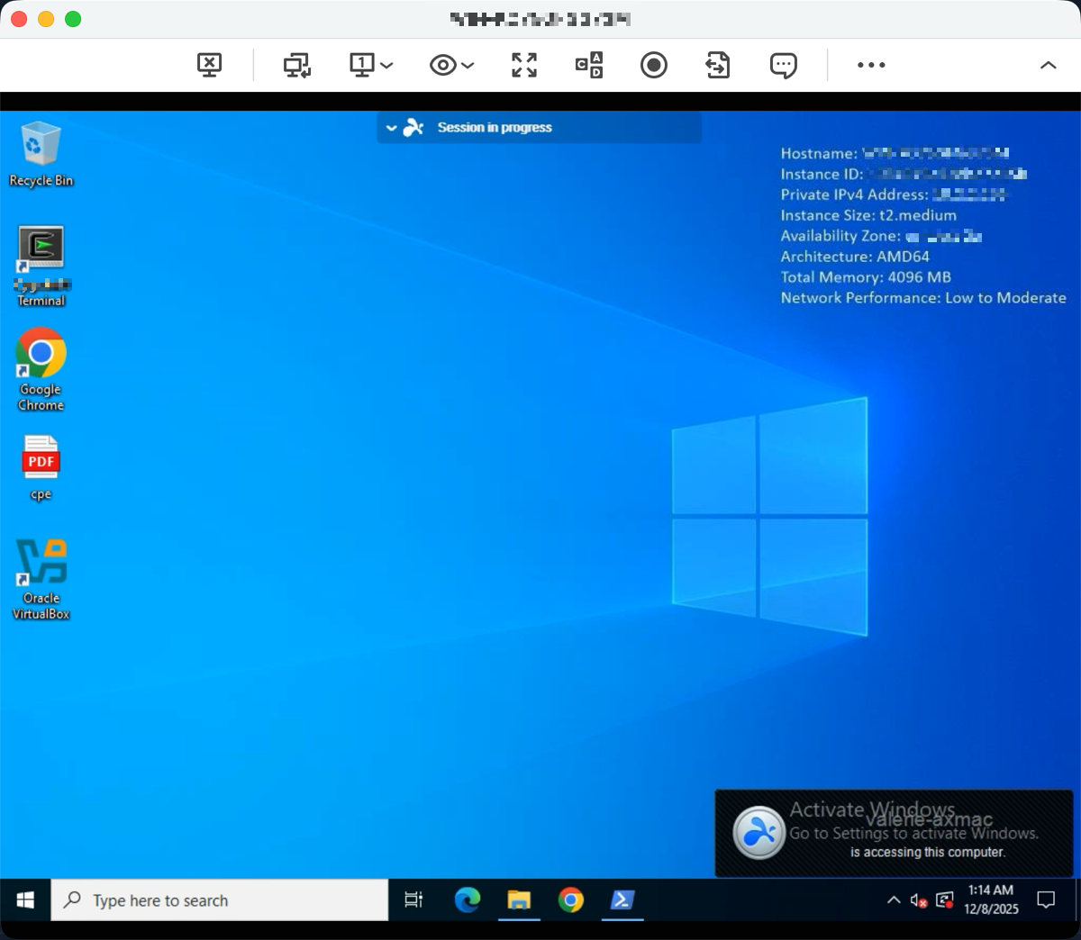The width and height of the screenshot is (1081, 940).
Task: Select the fullscreen expand icon
Action: point(523,65)
